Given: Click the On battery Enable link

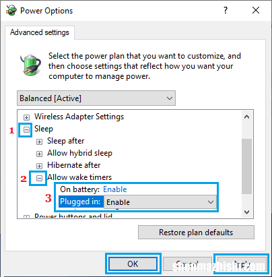Looking at the screenshot, I should pyautogui.click(x=115, y=189).
